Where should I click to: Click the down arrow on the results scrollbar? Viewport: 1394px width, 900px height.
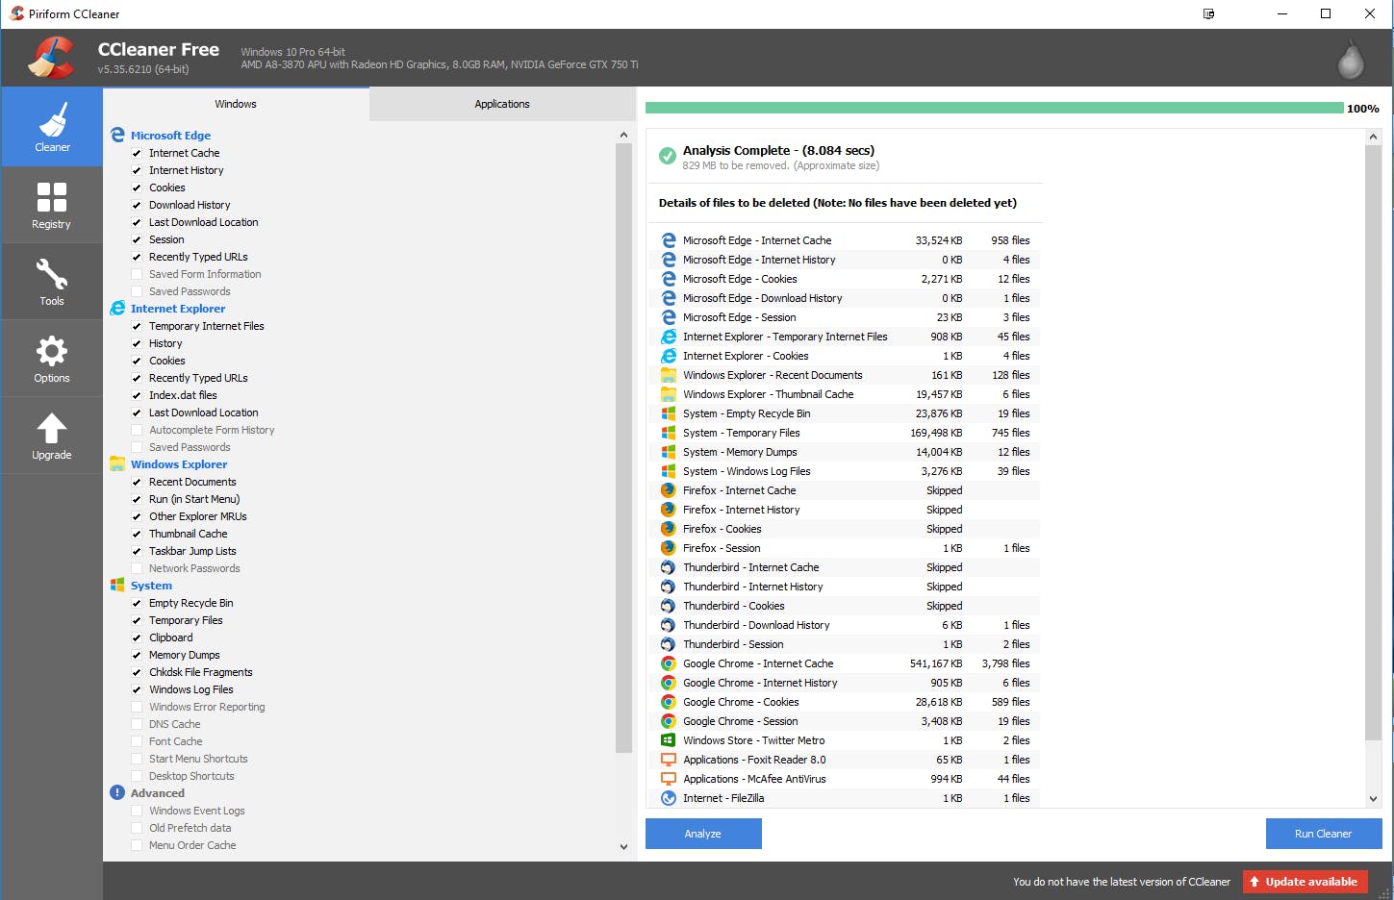tap(1373, 798)
